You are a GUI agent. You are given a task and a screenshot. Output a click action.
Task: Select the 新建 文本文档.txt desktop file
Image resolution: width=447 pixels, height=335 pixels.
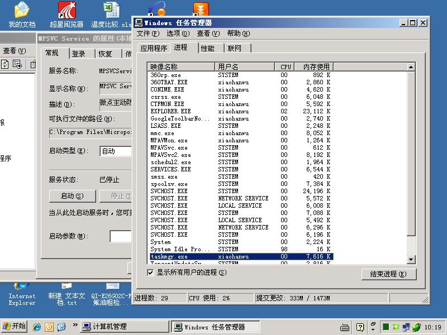pos(66,295)
